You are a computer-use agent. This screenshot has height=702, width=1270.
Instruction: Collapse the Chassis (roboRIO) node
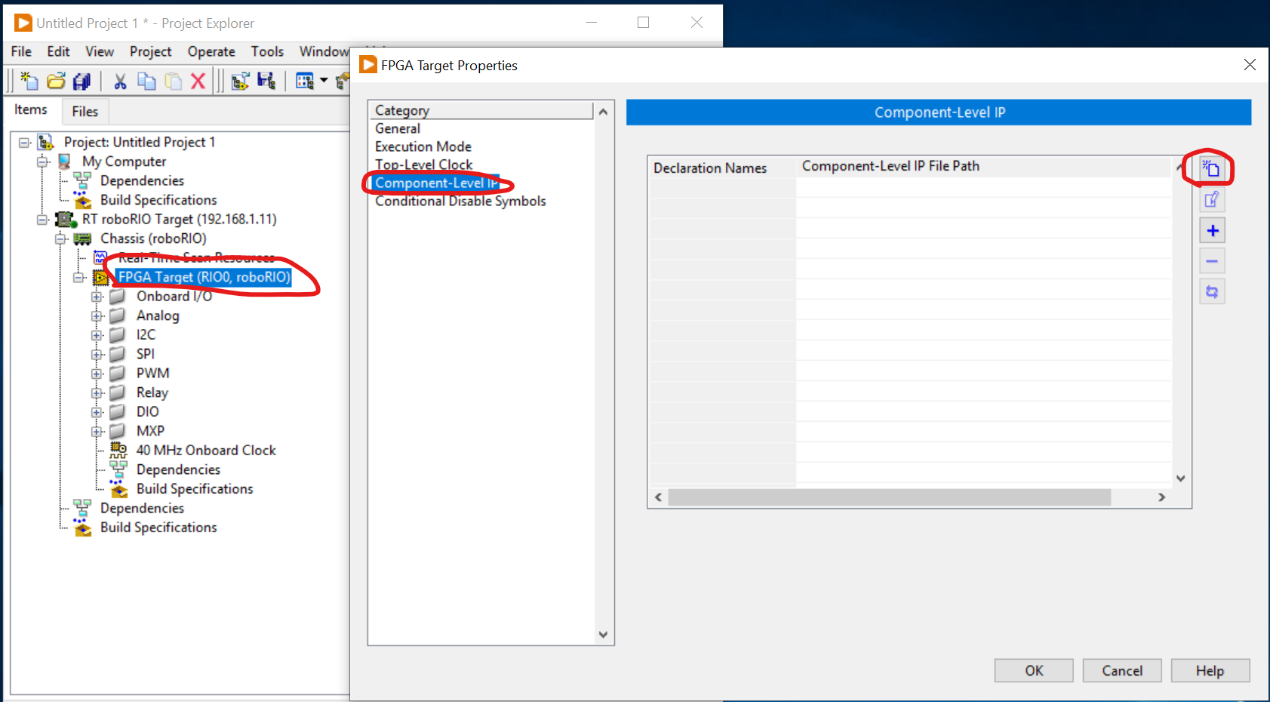[x=60, y=238]
